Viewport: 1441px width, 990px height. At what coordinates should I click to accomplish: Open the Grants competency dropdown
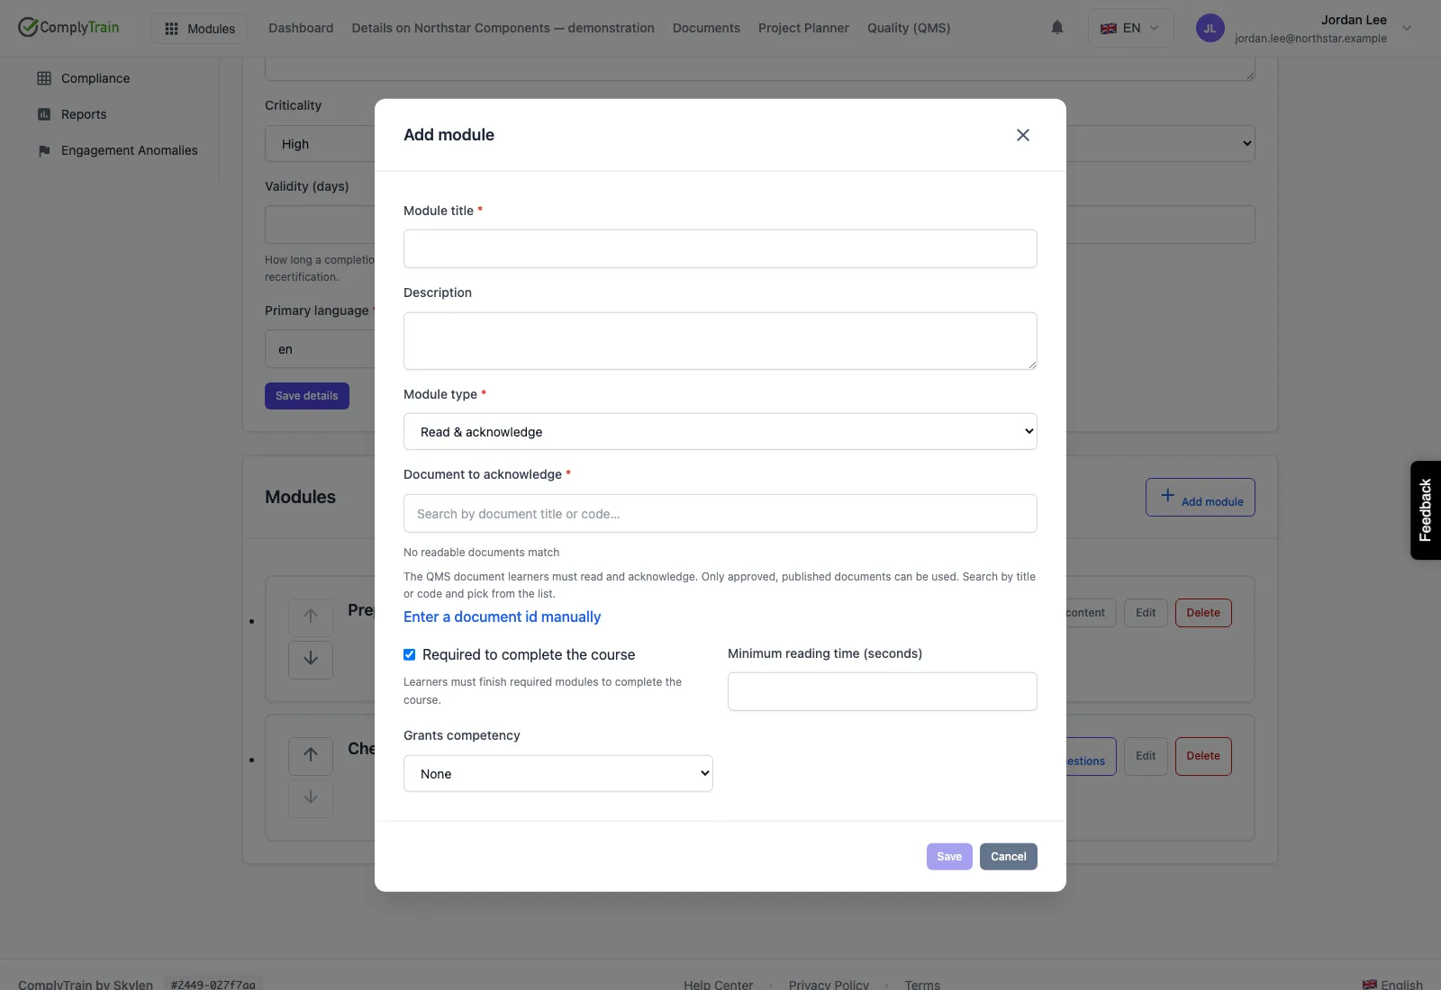pyautogui.click(x=557, y=774)
